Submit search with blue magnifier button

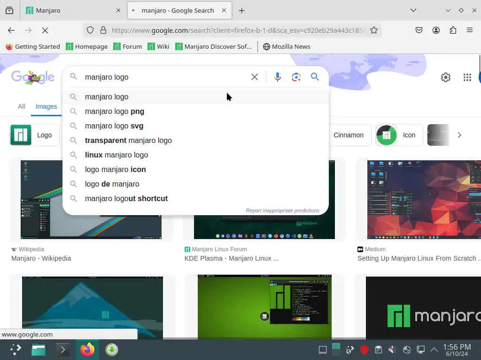315,76
